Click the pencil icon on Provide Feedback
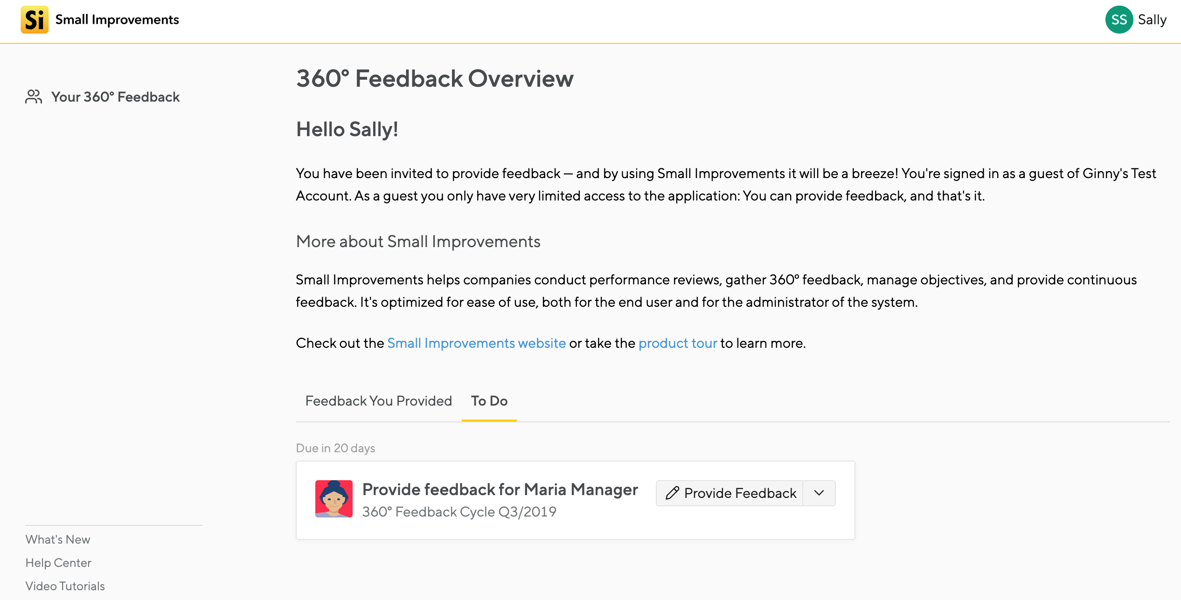The width and height of the screenshot is (1181, 600). 672,493
